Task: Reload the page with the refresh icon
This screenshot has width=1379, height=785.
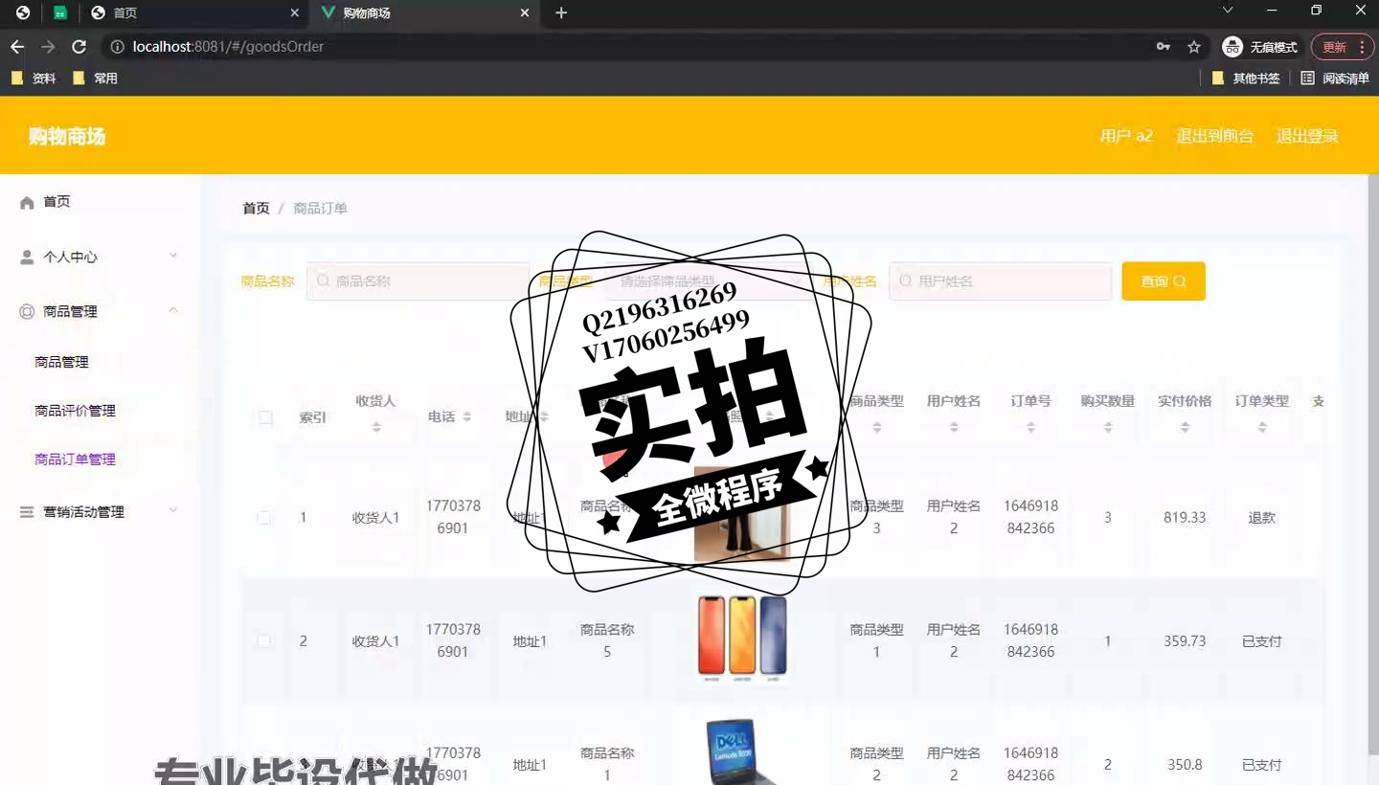Action: (79, 47)
